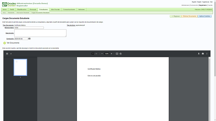This screenshot has width=216, height=121.
Task: Open the Inicio tab
Action: (5, 9)
